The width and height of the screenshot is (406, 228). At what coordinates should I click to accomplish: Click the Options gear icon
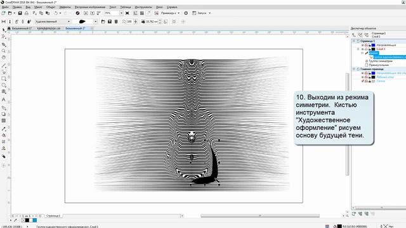point(186,13)
